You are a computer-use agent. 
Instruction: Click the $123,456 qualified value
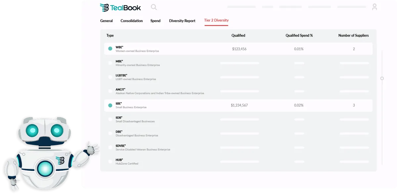coord(239,49)
